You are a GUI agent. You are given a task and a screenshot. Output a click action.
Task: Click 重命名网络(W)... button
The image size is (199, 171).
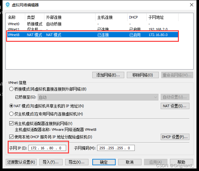pyautogui.click(x=177, y=75)
